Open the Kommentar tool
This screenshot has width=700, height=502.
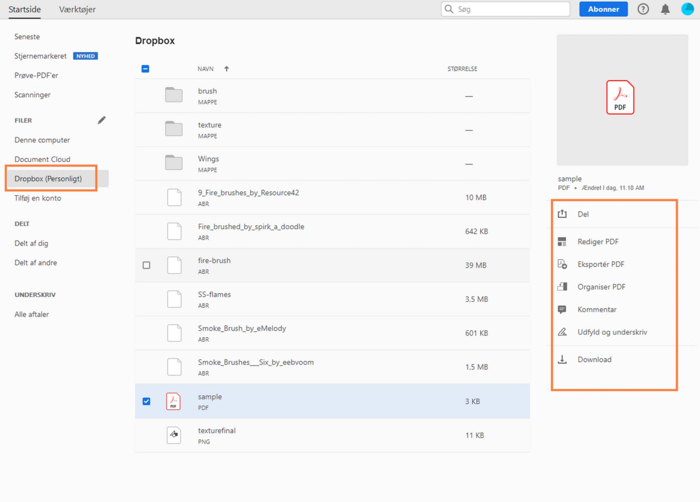(597, 309)
